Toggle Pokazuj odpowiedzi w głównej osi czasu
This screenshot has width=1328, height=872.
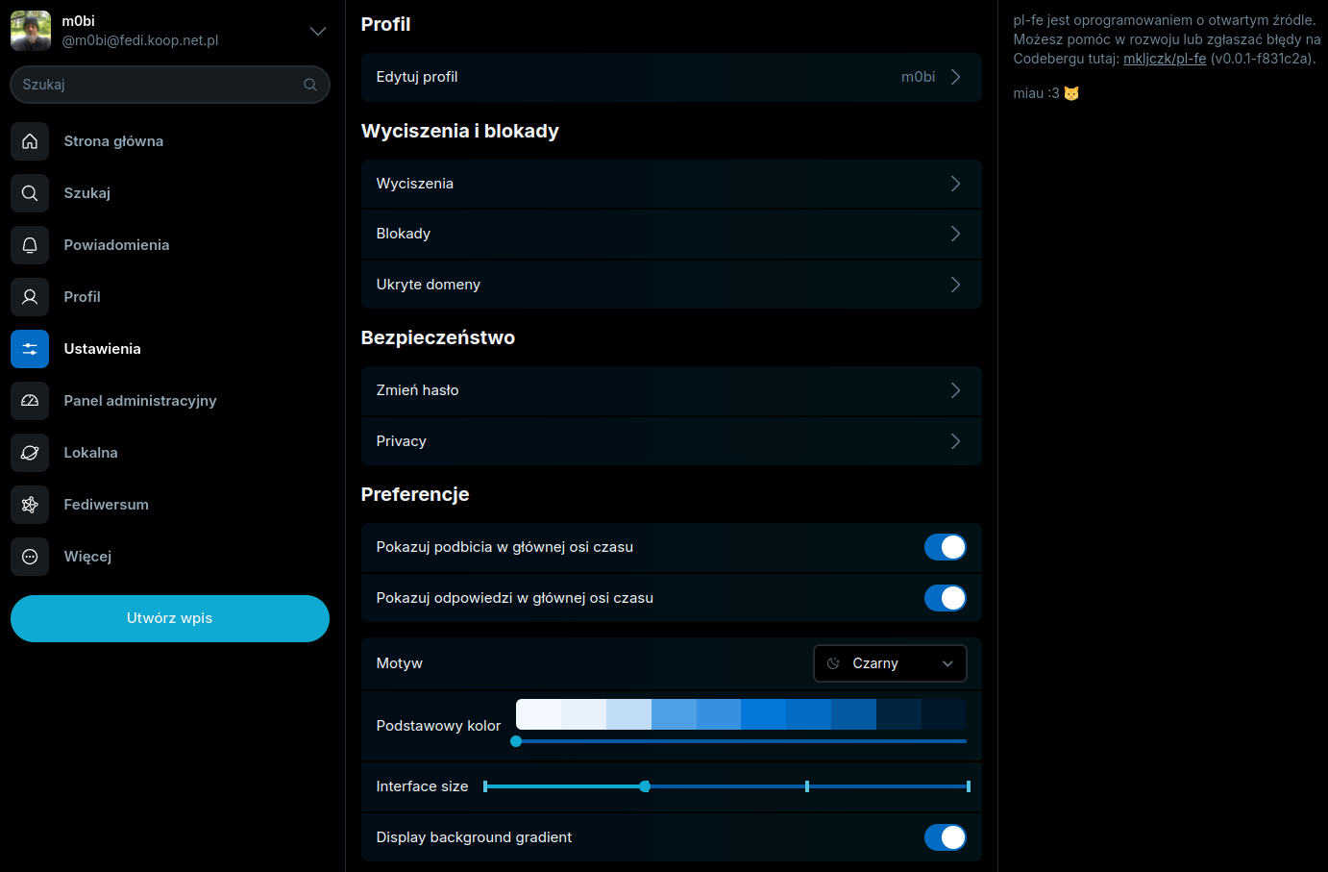click(945, 598)
